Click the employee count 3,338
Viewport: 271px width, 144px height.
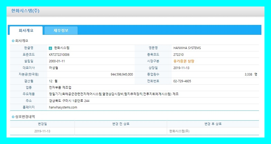[249, 74]
